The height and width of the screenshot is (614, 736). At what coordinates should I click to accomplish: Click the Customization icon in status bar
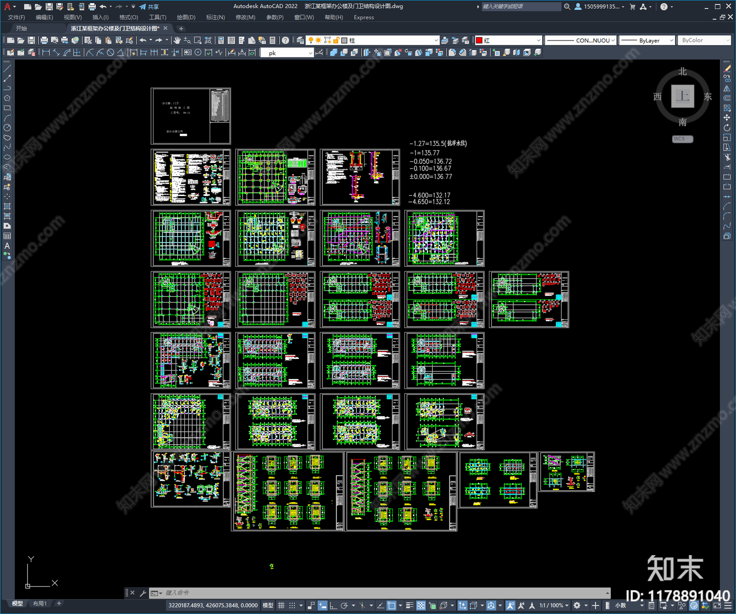(727, 605)
